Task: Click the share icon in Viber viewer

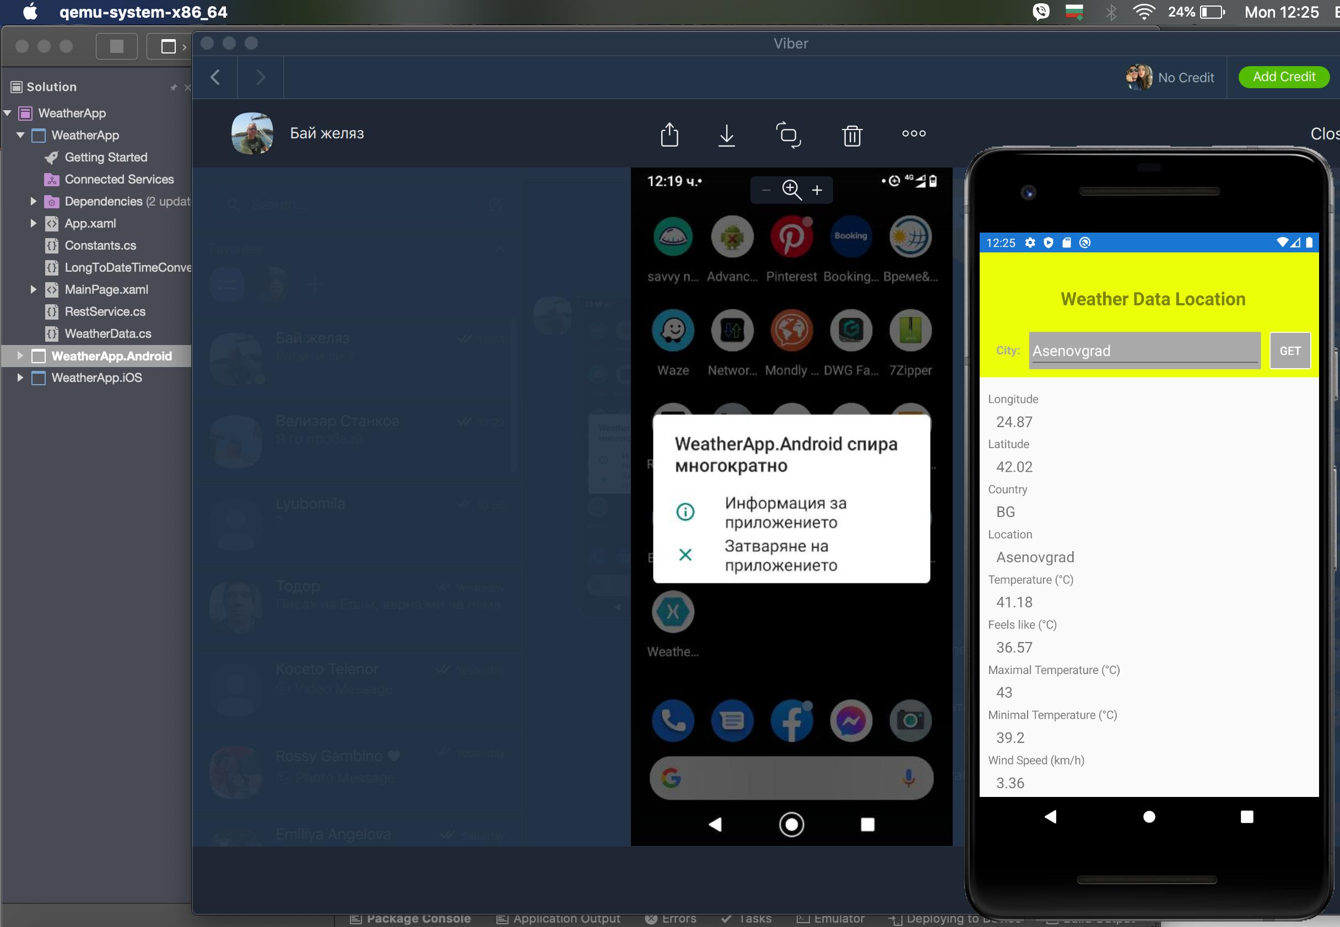Action: (x=669, y=134)
